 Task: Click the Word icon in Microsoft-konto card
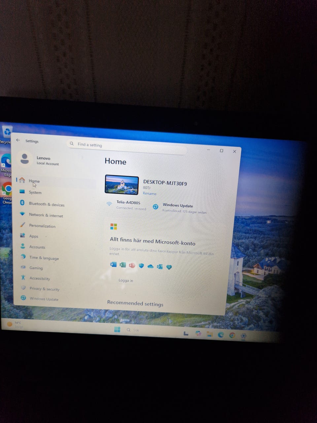(113, 264)
